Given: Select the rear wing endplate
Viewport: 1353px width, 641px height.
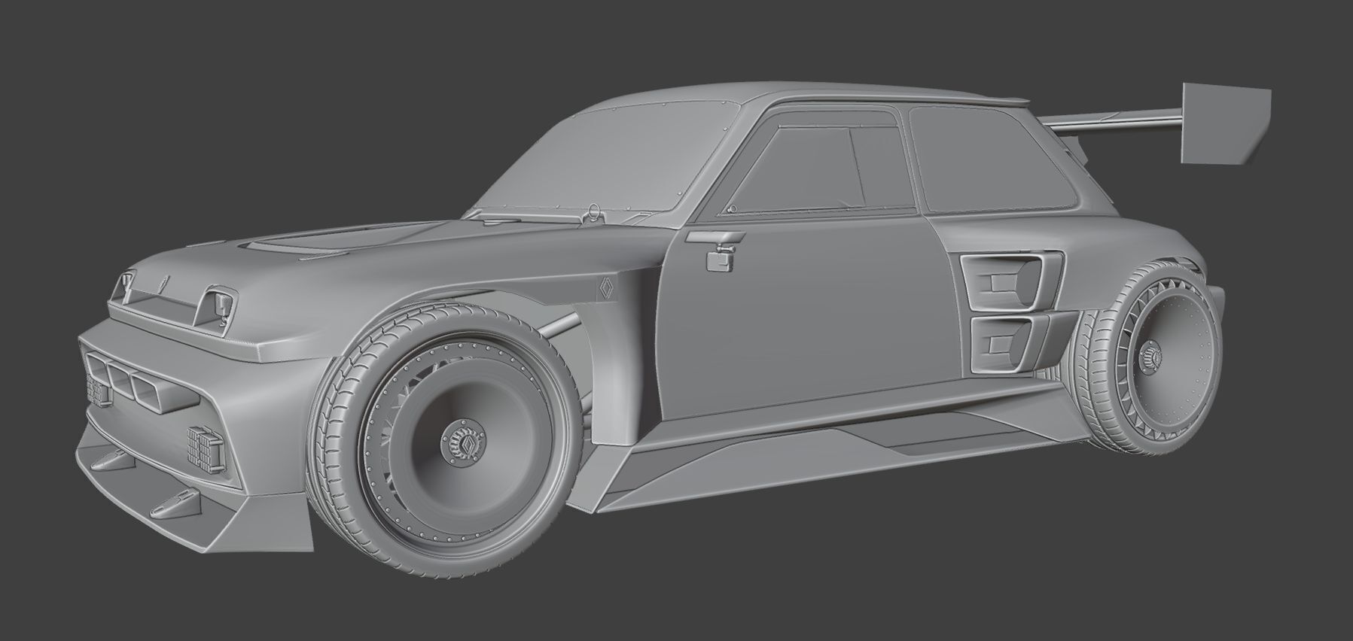Looking at the screenshot, I should point(1225,123).
